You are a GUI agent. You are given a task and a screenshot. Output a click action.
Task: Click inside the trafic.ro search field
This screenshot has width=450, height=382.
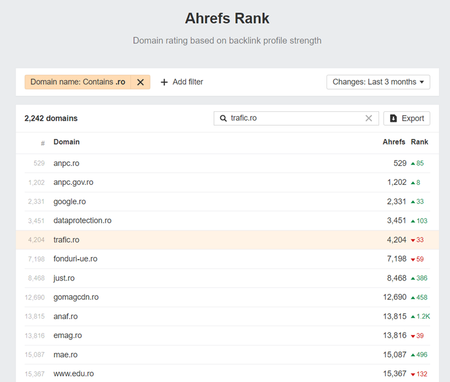point(296,118)
